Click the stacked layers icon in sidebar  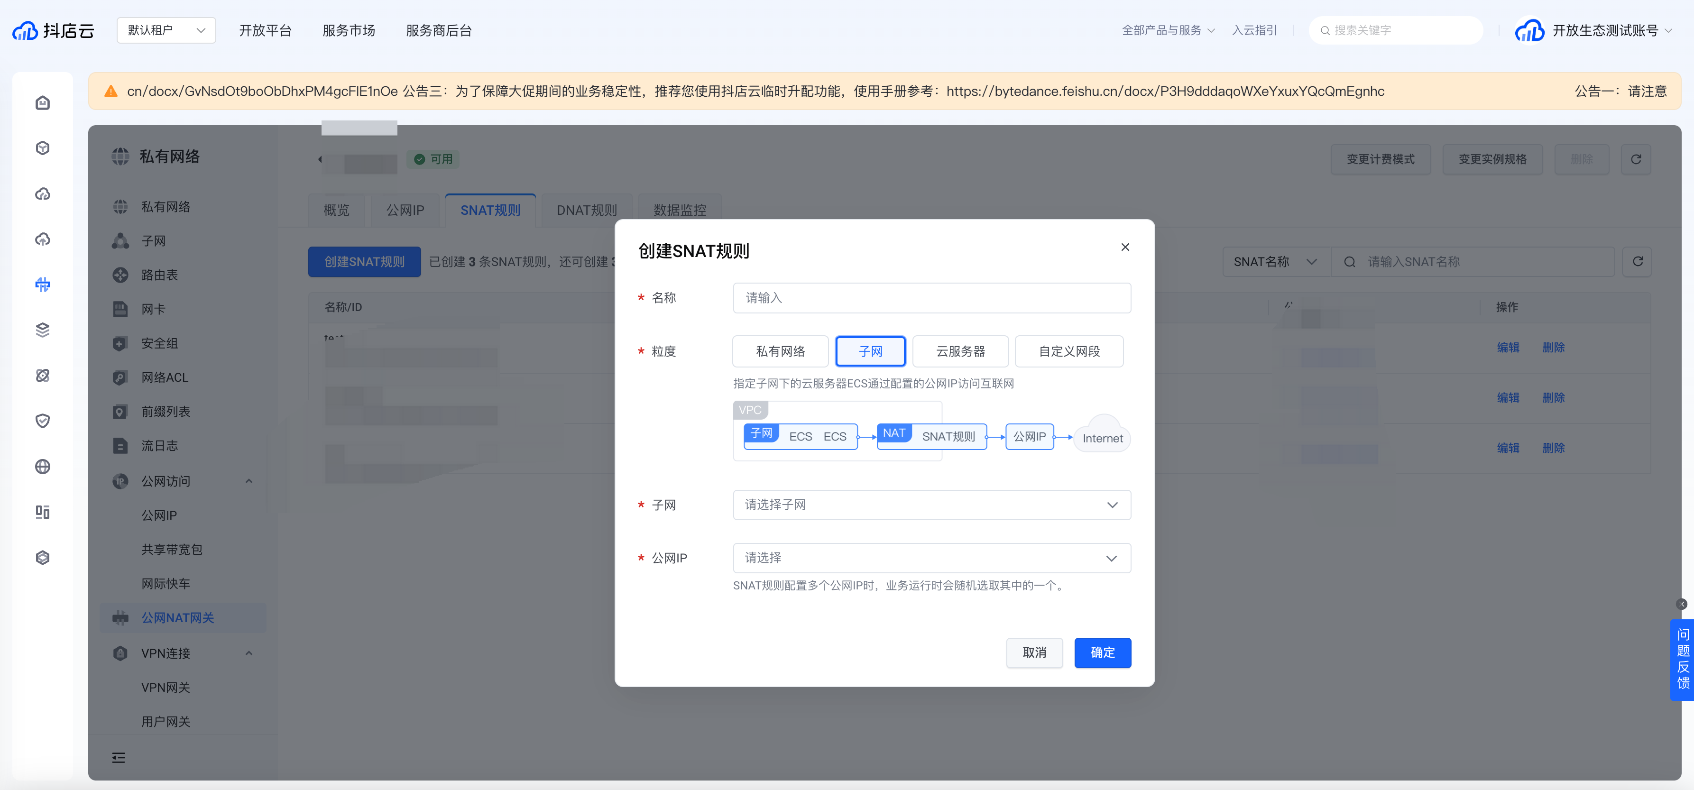click(x=43, y=330)
